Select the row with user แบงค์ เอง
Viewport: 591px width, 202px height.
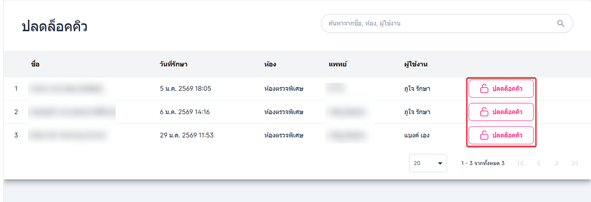click(x=417, y=136)
